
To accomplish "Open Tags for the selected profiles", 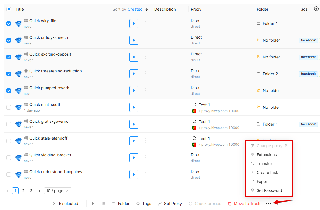I will click(144, 204).
